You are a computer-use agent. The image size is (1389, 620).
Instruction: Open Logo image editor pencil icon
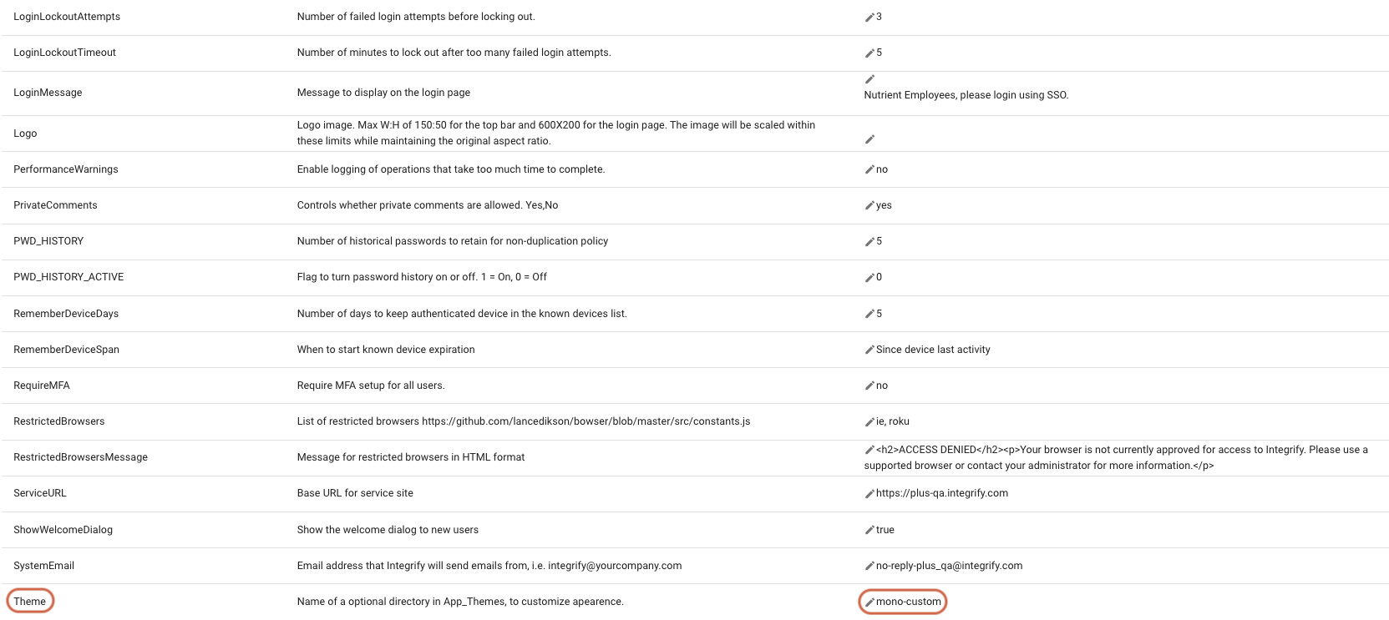869,139
